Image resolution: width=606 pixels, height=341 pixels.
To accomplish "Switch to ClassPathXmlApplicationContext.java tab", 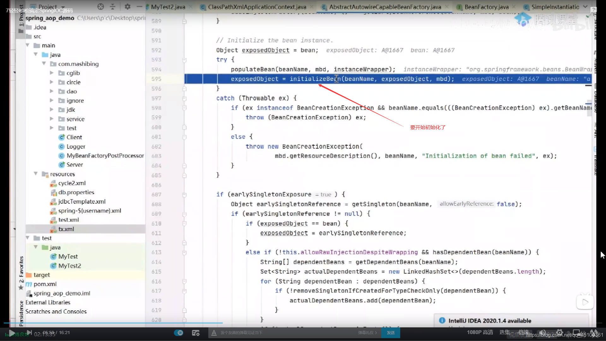I will coord(257,7).
